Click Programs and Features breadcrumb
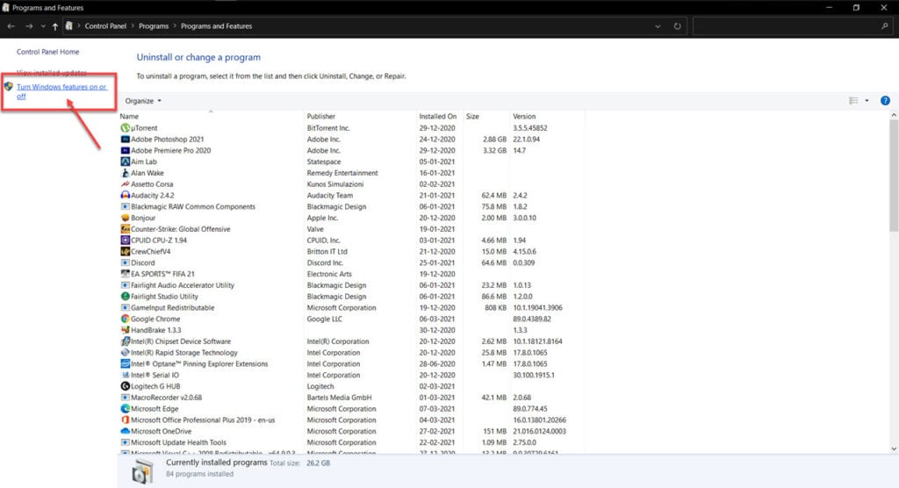The width and height of the screenshot is (899, 488). [216, 26]
